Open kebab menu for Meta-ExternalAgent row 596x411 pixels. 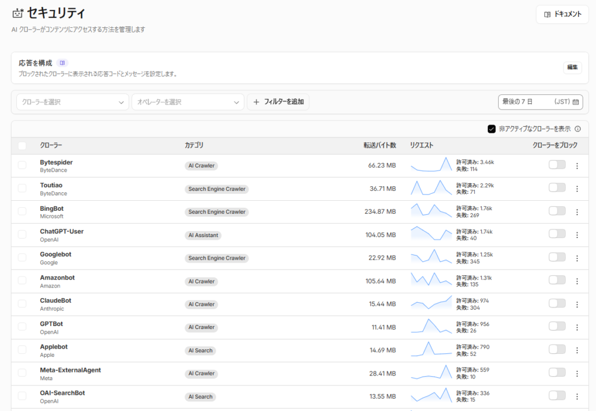[x=577, y=374]
